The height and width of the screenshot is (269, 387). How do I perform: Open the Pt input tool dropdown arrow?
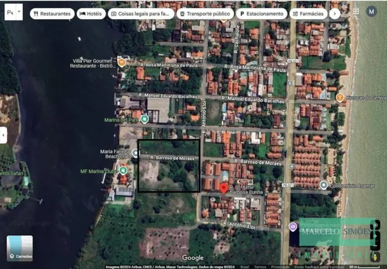point(19,12)
